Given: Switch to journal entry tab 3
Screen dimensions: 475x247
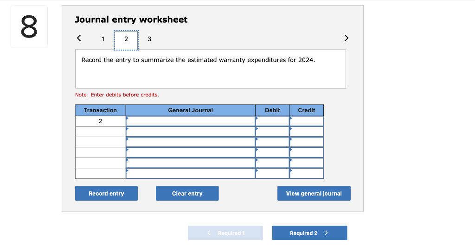Looking at the screenshot, I should click(149, 39).
